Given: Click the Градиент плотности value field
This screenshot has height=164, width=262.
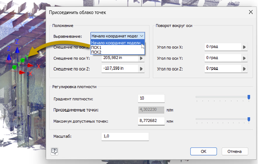Looking at the screenshot, I should 151,98.
